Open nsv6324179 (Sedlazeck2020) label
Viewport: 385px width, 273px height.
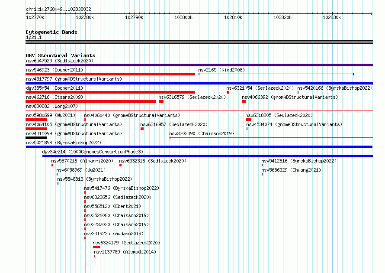pos(126,243)
